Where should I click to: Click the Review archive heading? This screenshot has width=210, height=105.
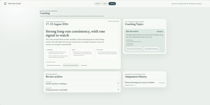coord(54,77)
